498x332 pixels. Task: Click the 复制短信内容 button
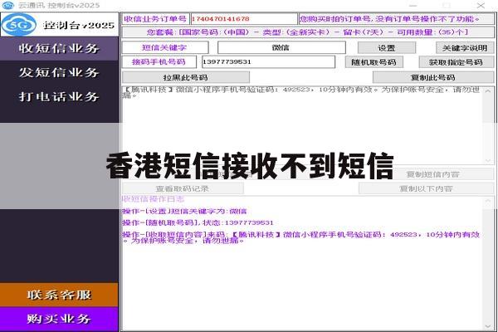(x=433, y=174)
